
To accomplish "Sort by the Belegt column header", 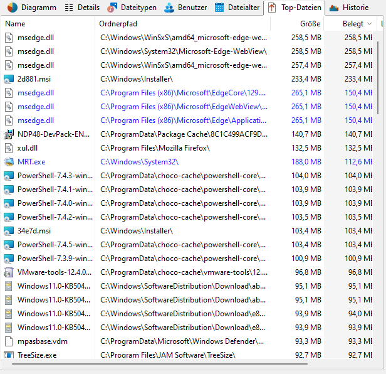I will pos(350,24).
